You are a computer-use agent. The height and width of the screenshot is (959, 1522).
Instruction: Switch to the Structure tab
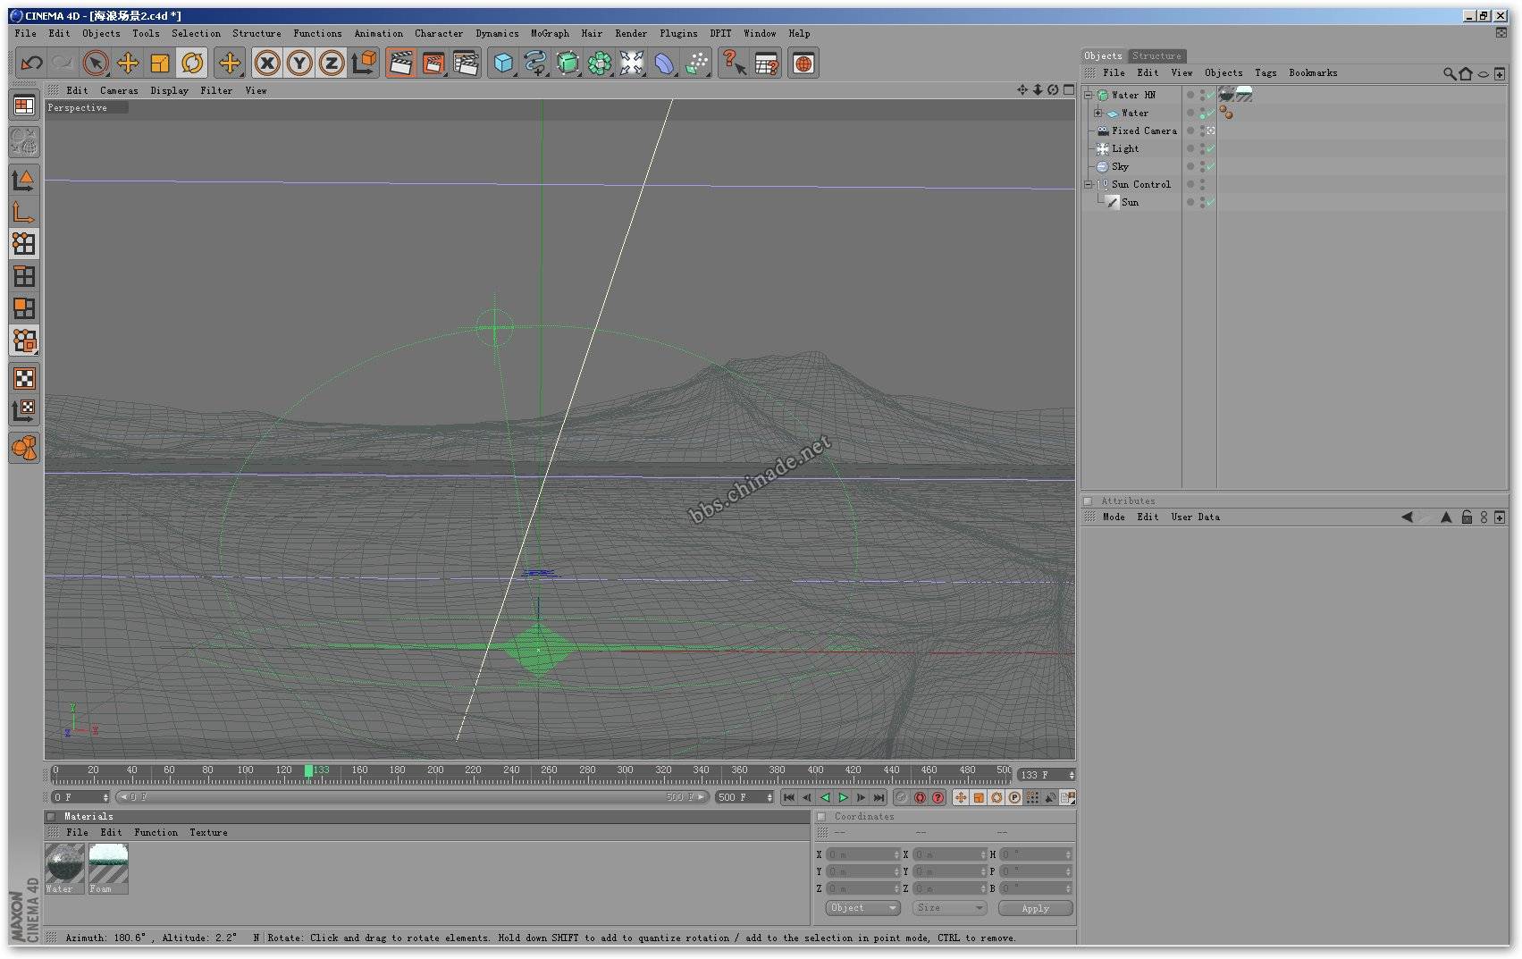coord(1156,55)
